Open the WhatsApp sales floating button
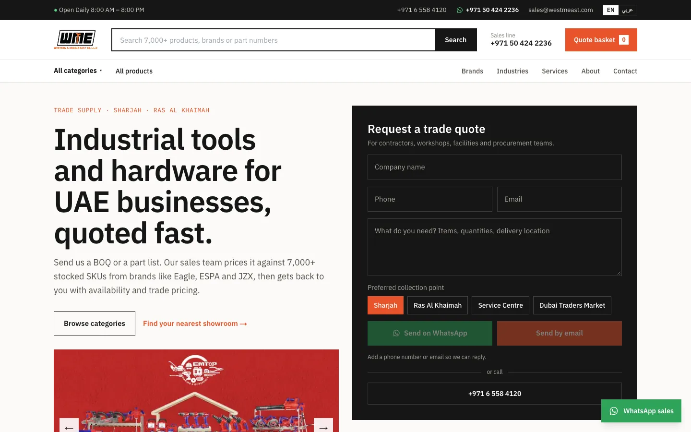 (641, 411)
